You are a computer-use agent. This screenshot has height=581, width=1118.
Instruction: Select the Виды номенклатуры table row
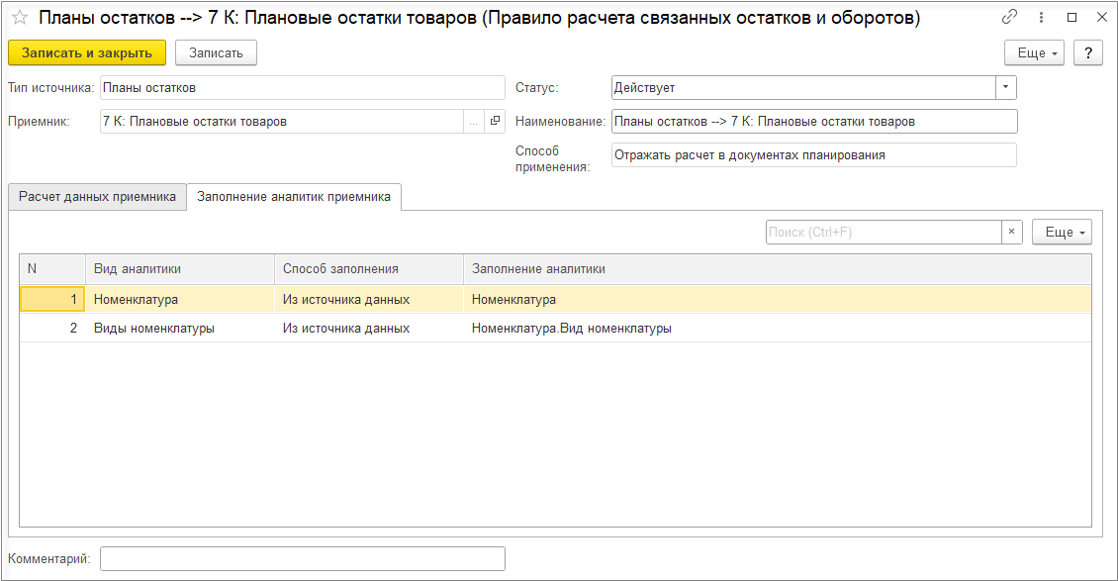pyautogui.click(x=153, y=328)
